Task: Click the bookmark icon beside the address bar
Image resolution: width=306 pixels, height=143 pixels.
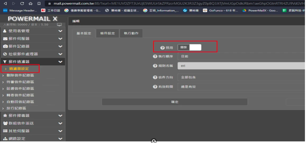Action: [39, 3]
